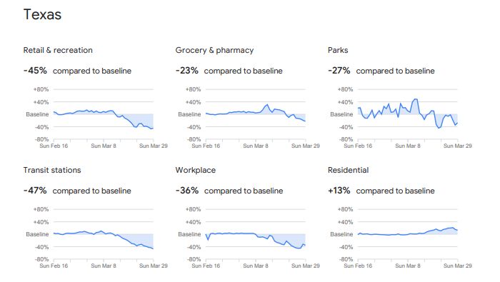Click the Workplace chart shaded decline area
Screen dimensions: 500x282
pos(290,239)
